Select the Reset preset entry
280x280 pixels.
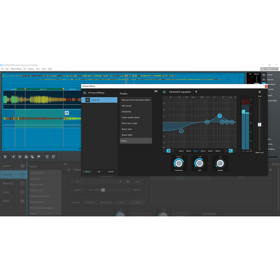pyautogui.click(x=136, y=141)
